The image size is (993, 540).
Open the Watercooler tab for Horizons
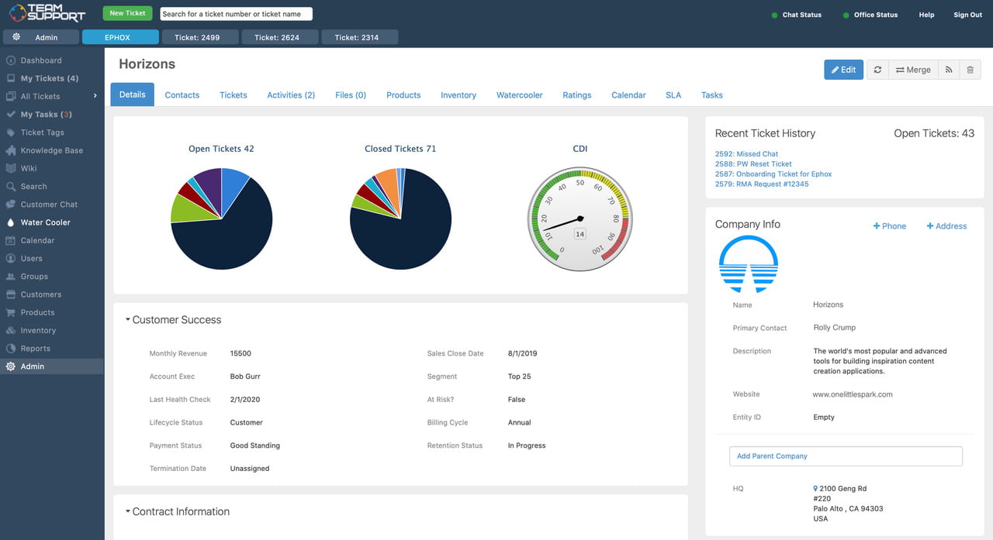519,95
